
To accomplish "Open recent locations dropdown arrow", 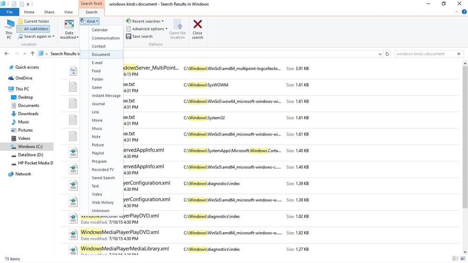I will pos(24,54).
